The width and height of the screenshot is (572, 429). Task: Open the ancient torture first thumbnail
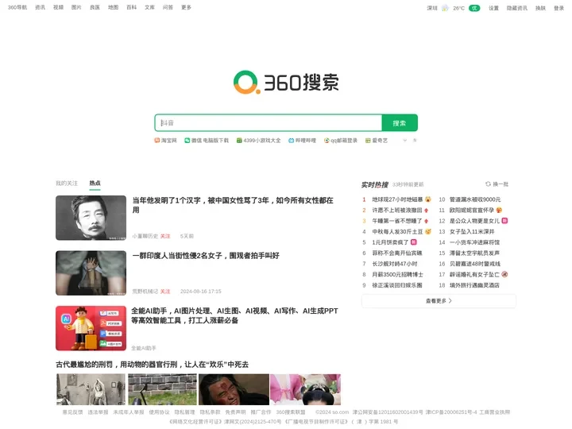point(91,389)
